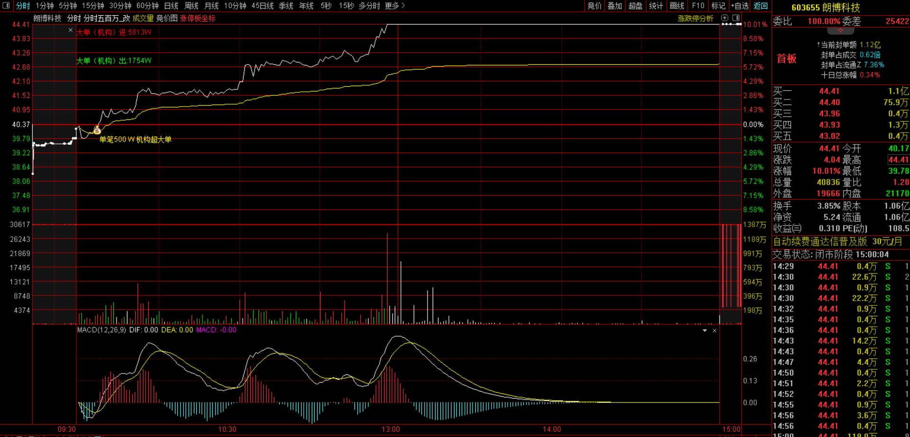Click the 买一 bid row at 44.41

pyautogui.click(x=841, y=91)
